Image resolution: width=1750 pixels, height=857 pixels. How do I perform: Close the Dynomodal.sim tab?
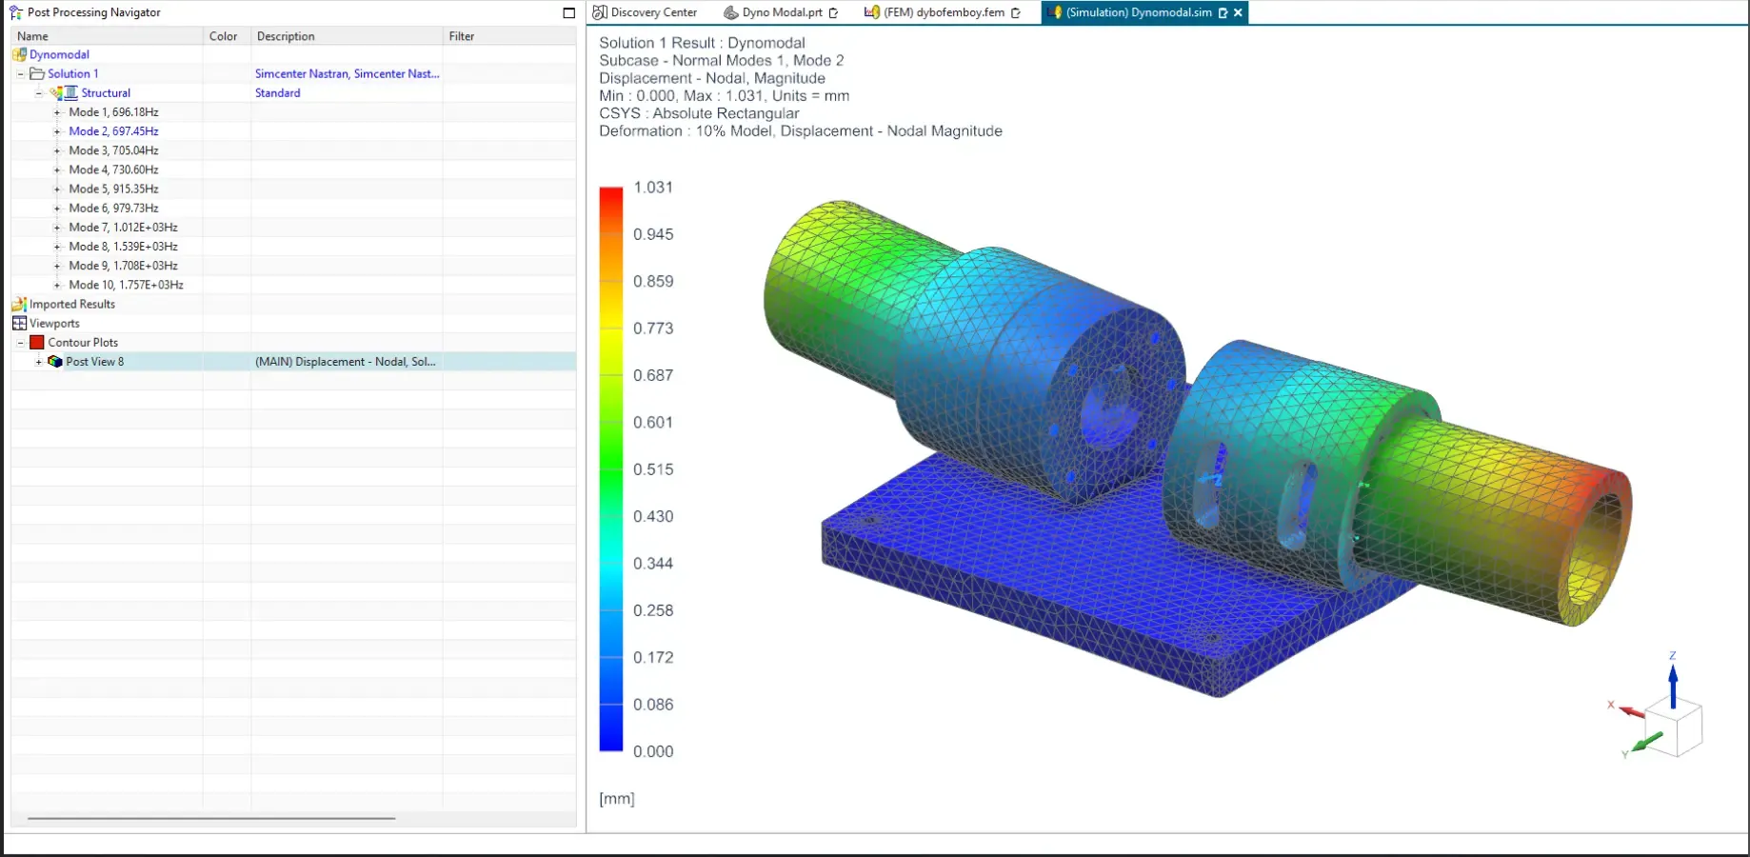(x=1238, y=12)
